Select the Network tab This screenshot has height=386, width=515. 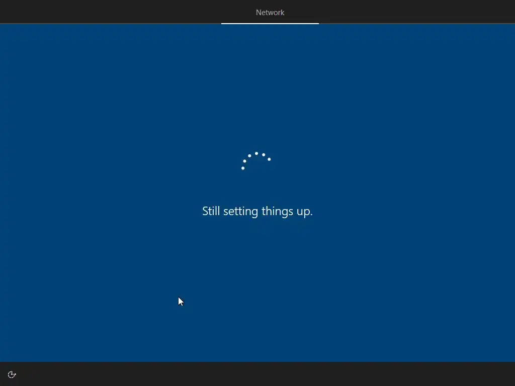coord(270,13)
